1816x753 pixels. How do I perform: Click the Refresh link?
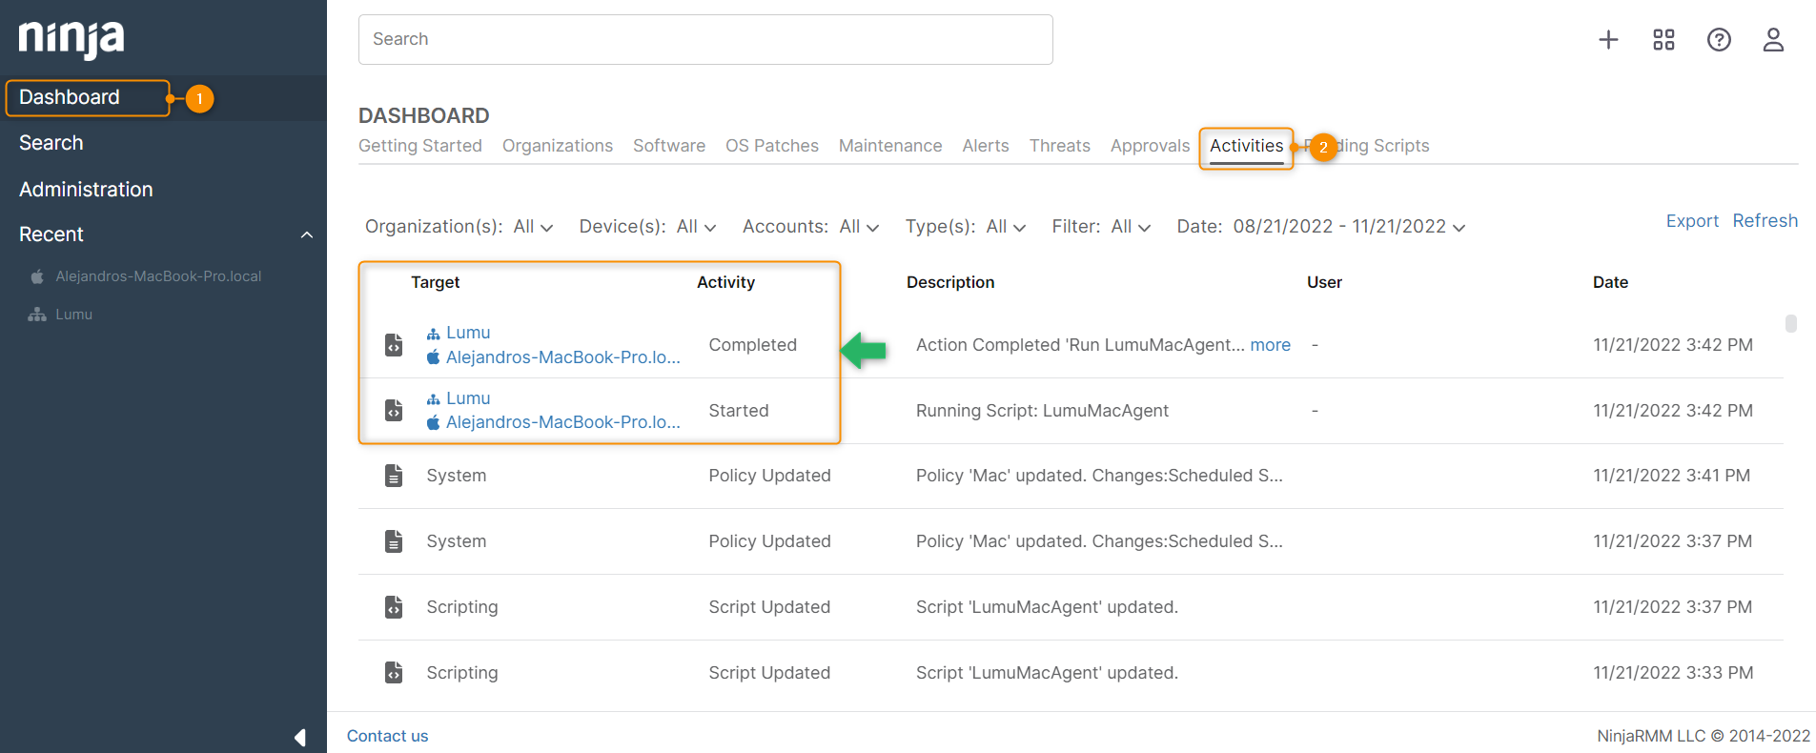point(1765,221)
